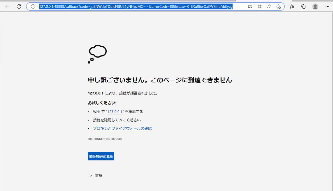Click the ERR_CONNECTION_REFUSED error code text
This screenshot has width=333, height=191.
tap(105, 139)
